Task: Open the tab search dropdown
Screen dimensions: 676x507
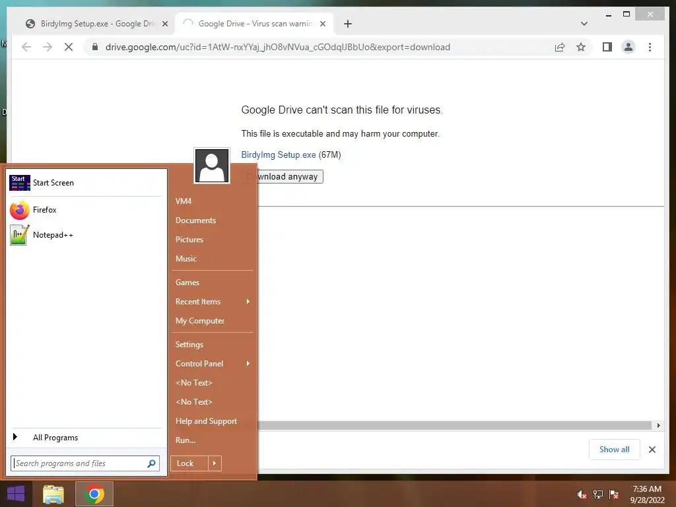Action: point(584,24)
